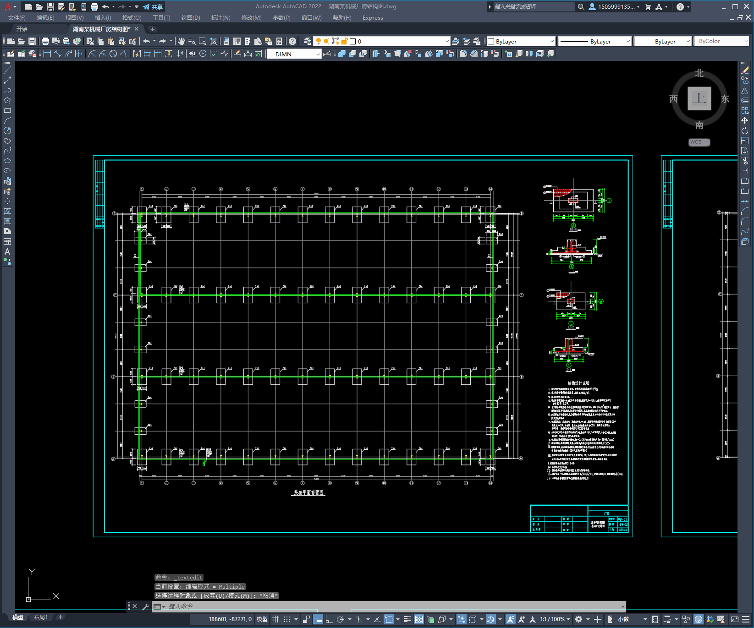754x628 pixels.
Task: Select the Circle draw tool
Action: (x=7, y=131)
